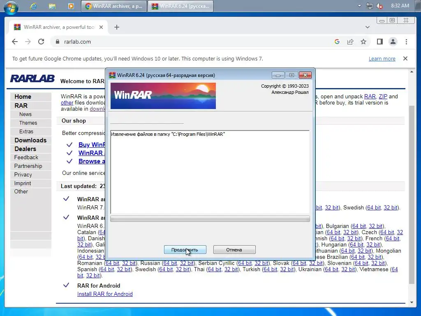
Task: Click Отмена button in installer
Action: click(234, 250)
